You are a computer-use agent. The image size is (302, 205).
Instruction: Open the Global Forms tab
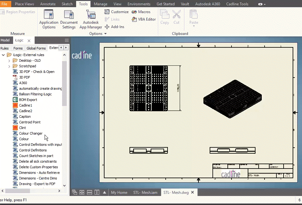pyautogui.click(x=36, y=48)
